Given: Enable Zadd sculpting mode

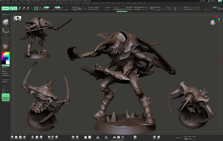Looking at the screenshot, I should pos(57,7).
